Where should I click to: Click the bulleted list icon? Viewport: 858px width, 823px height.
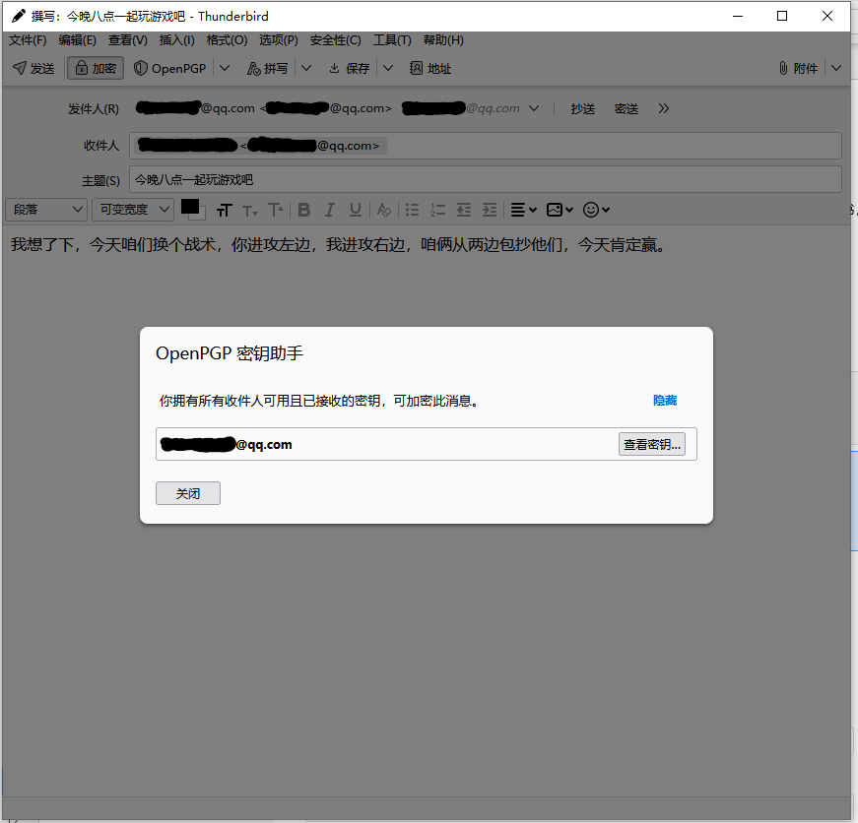[x=413, y=210]
